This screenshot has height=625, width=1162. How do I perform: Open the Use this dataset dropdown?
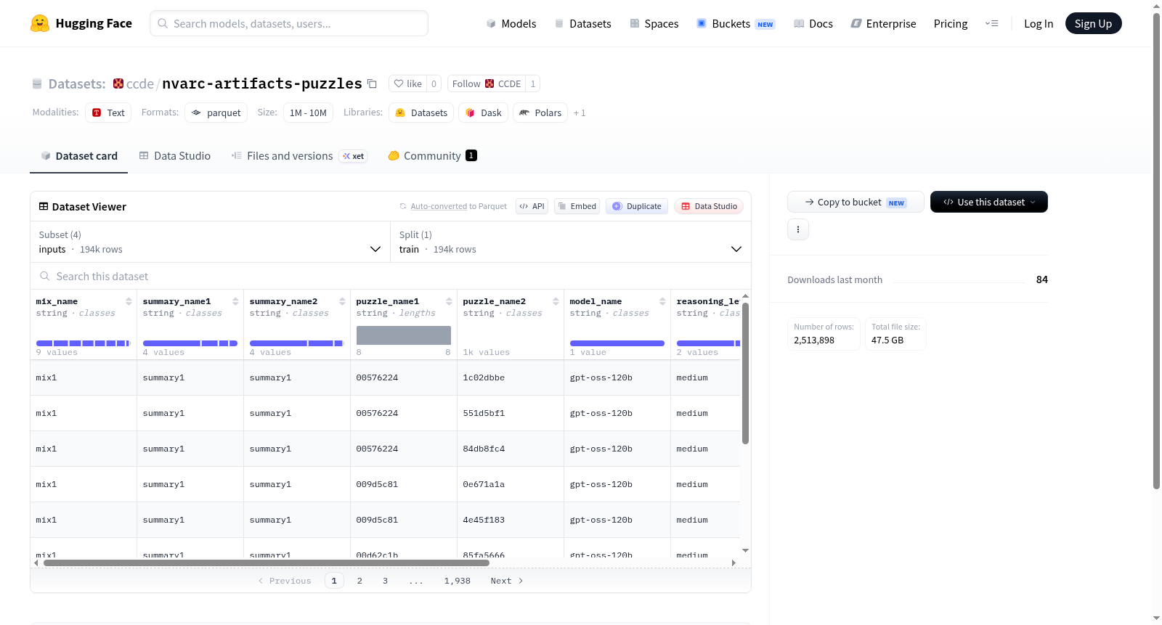988,202
